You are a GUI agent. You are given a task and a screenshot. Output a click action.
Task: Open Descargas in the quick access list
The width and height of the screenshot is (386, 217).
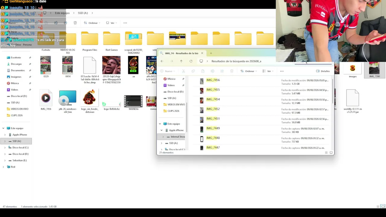pos(16,64)
